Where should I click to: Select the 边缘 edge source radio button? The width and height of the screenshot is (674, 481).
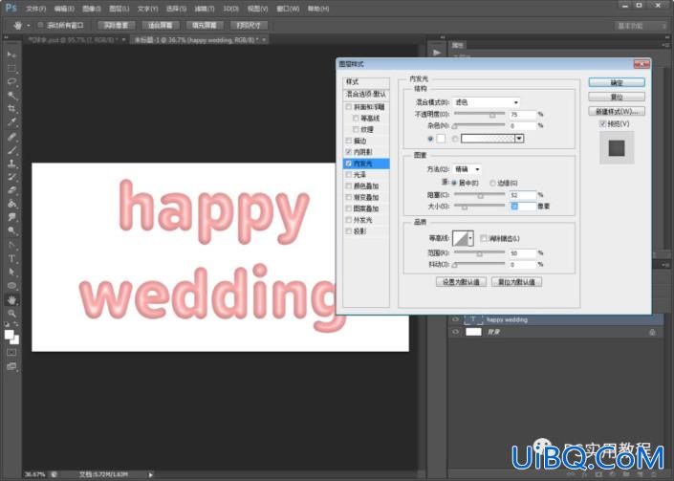492,183
